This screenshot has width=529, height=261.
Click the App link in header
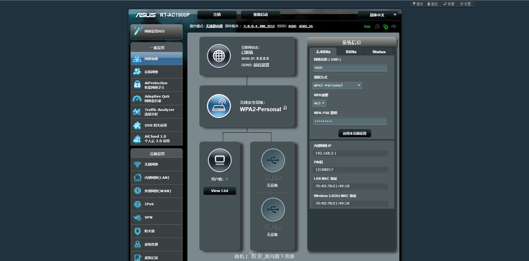click(367, 26)
